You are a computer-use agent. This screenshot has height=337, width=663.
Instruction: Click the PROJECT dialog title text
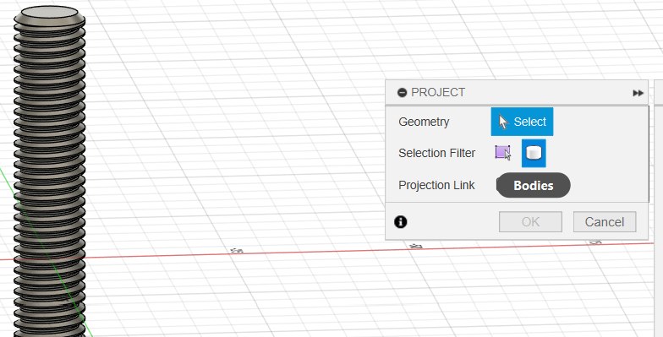(438, 93)
